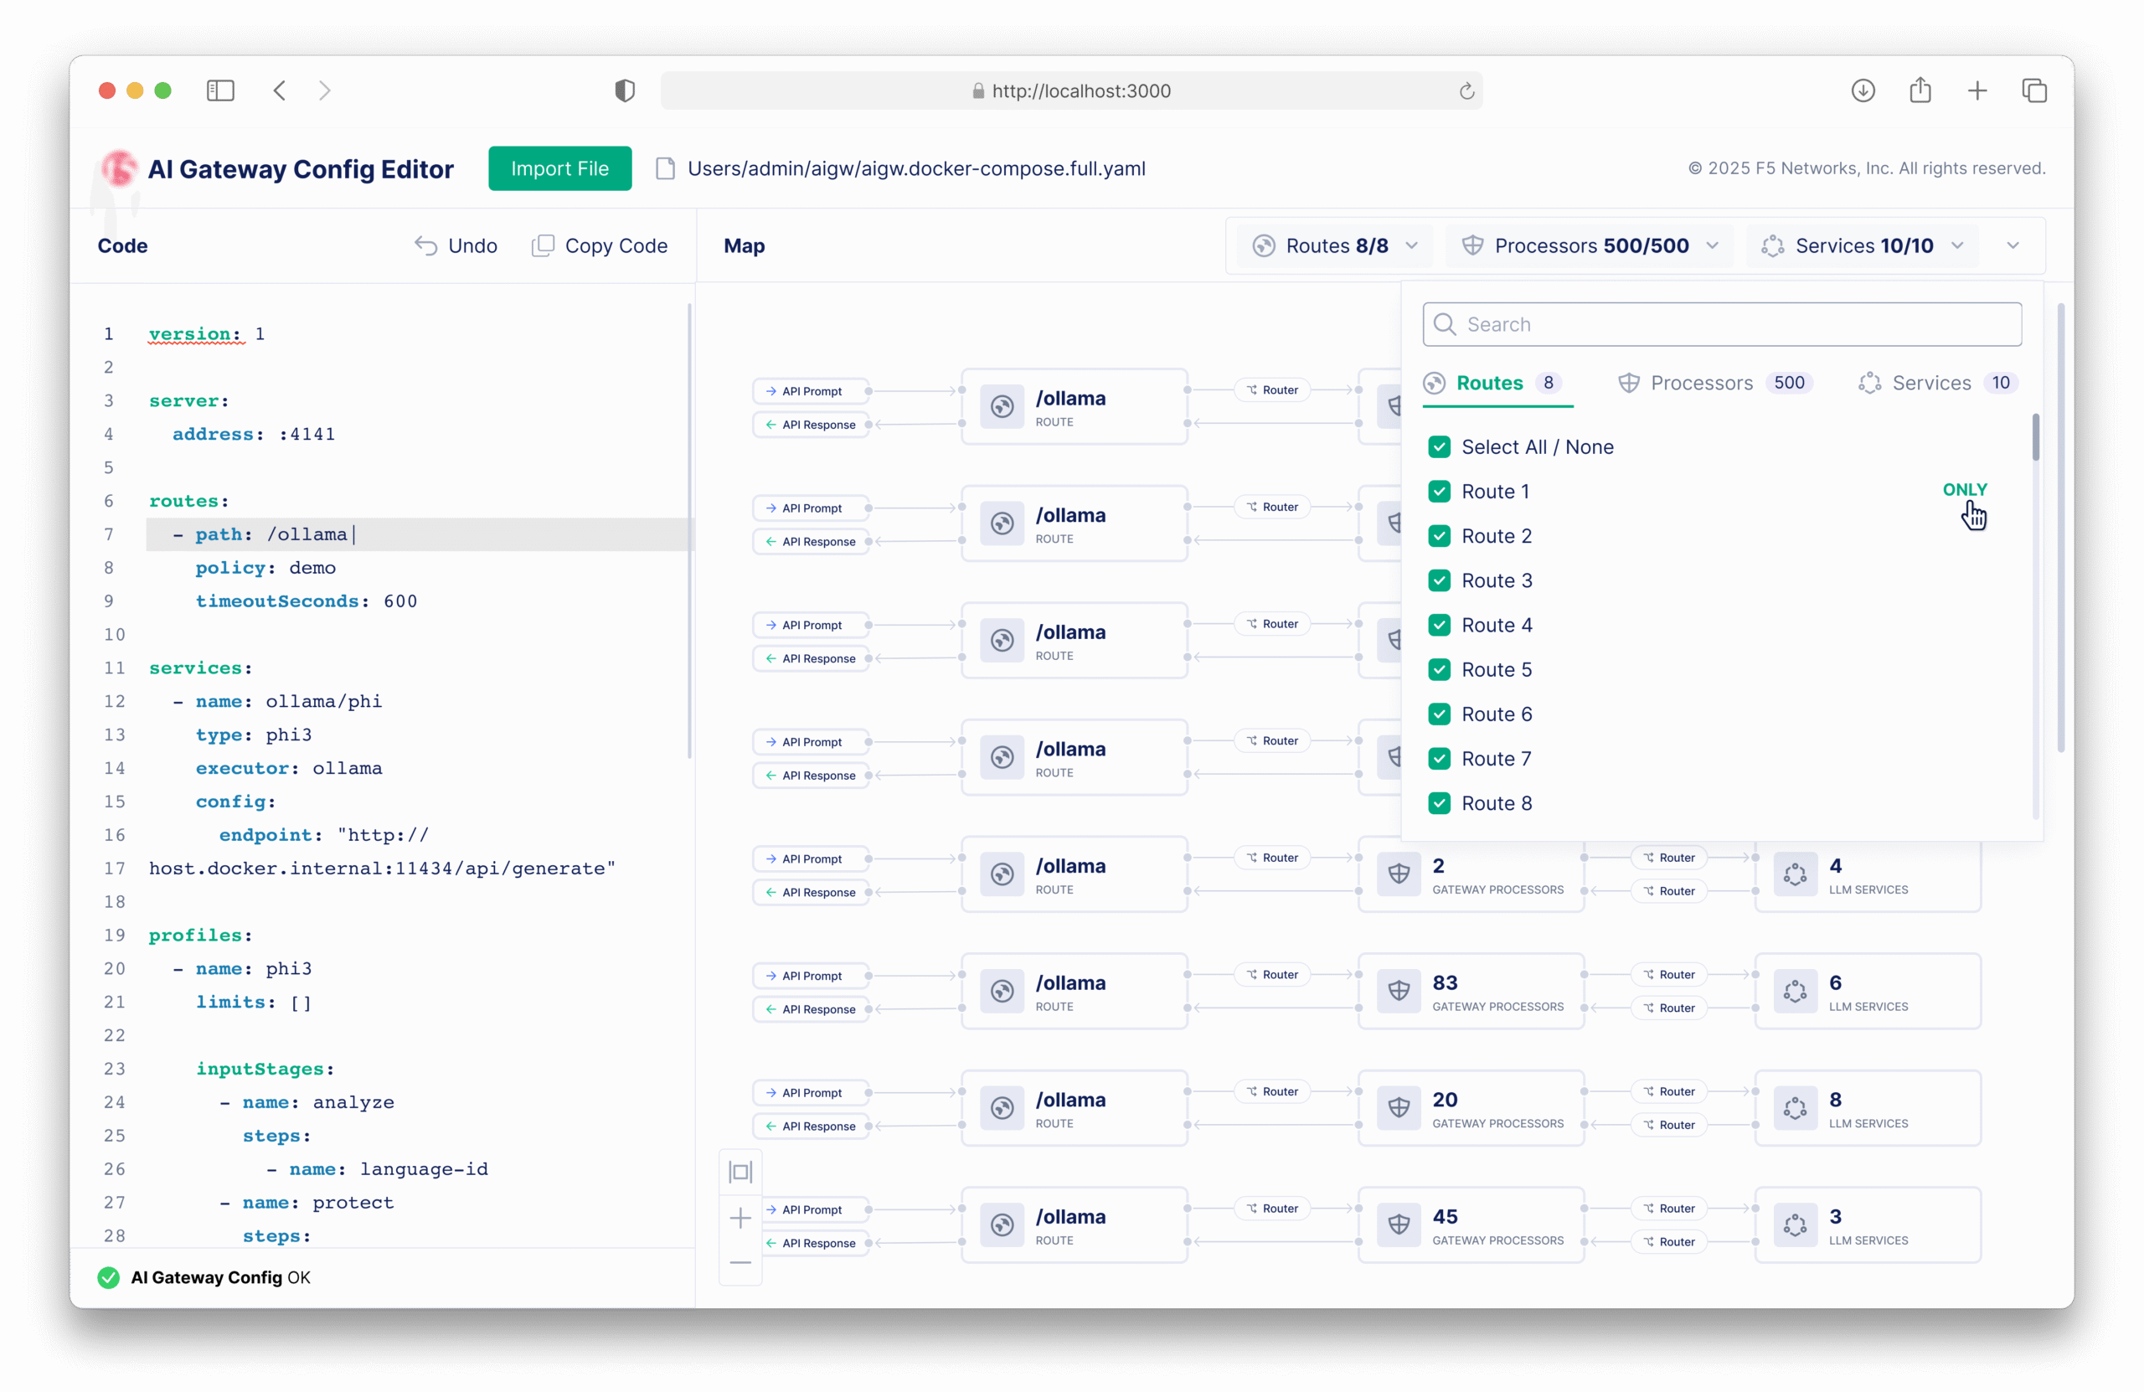Click the zoom out control on the map

click(x=740, y=1264)
